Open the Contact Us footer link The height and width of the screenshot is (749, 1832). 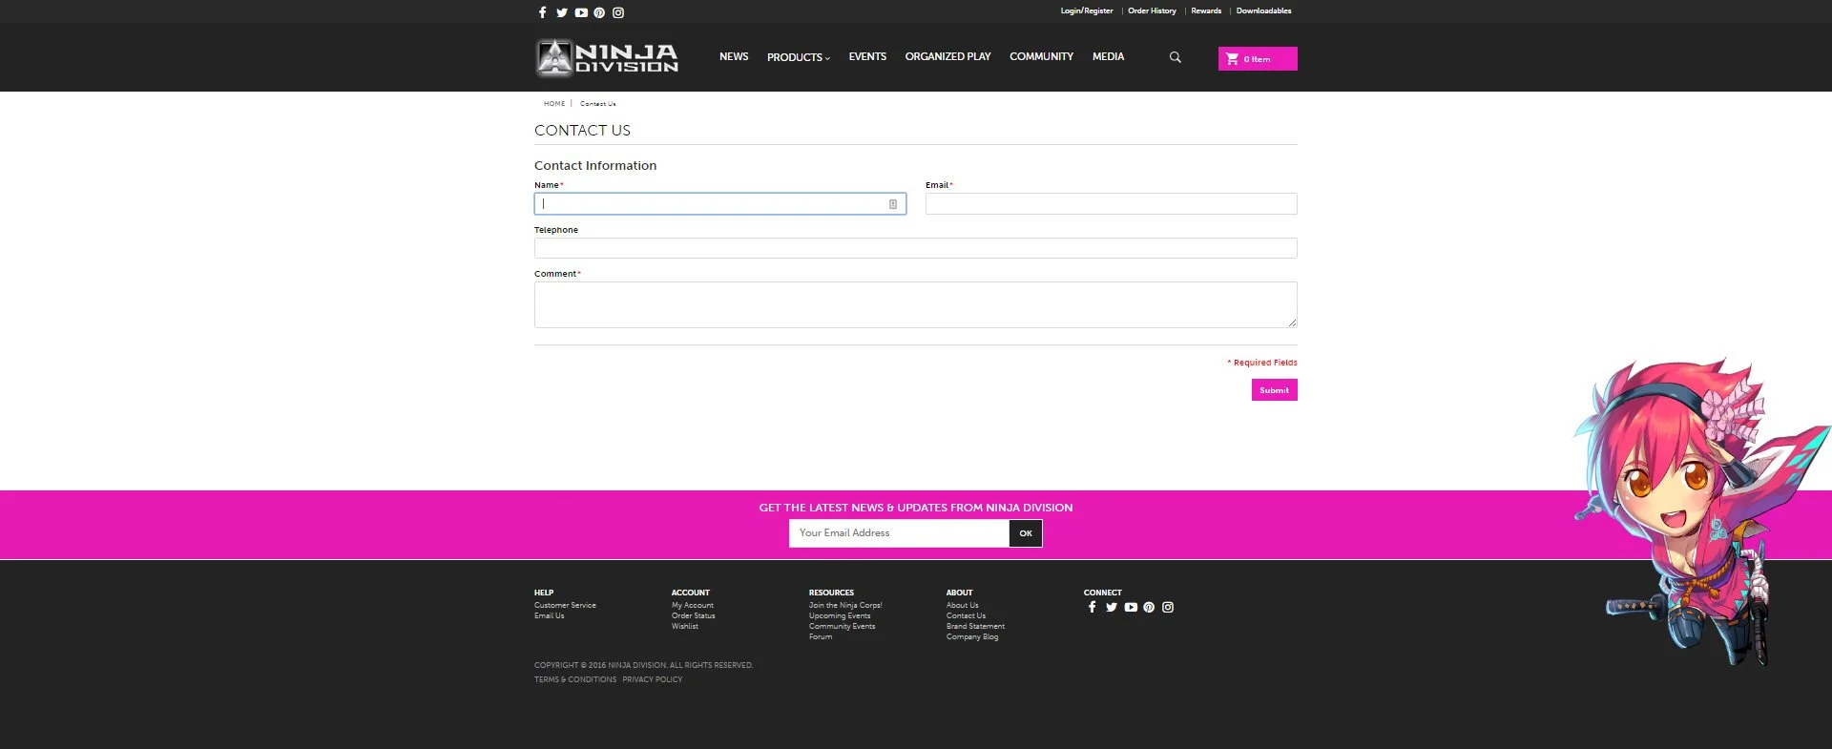tap(967, 616)
